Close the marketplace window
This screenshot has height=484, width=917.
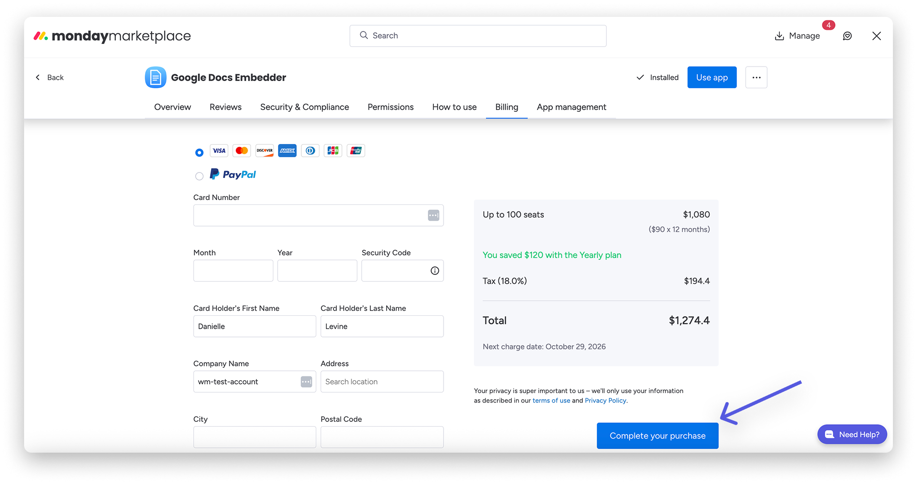877,36
